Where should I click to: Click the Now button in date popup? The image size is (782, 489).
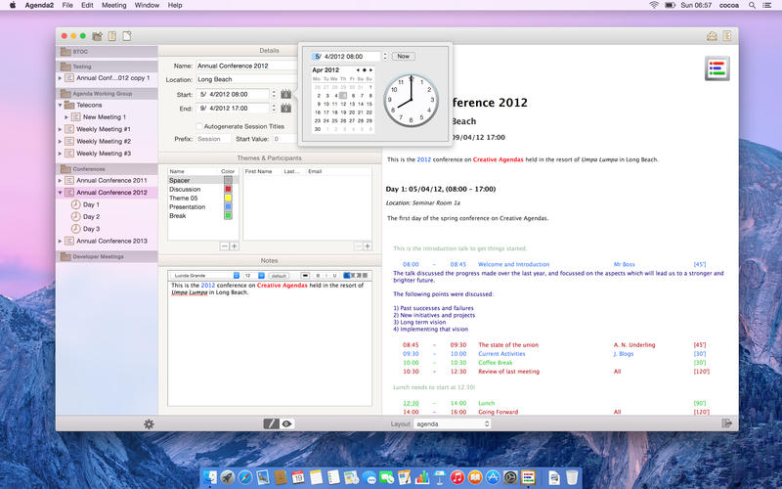pyautogui.click(x=404, y=56)
